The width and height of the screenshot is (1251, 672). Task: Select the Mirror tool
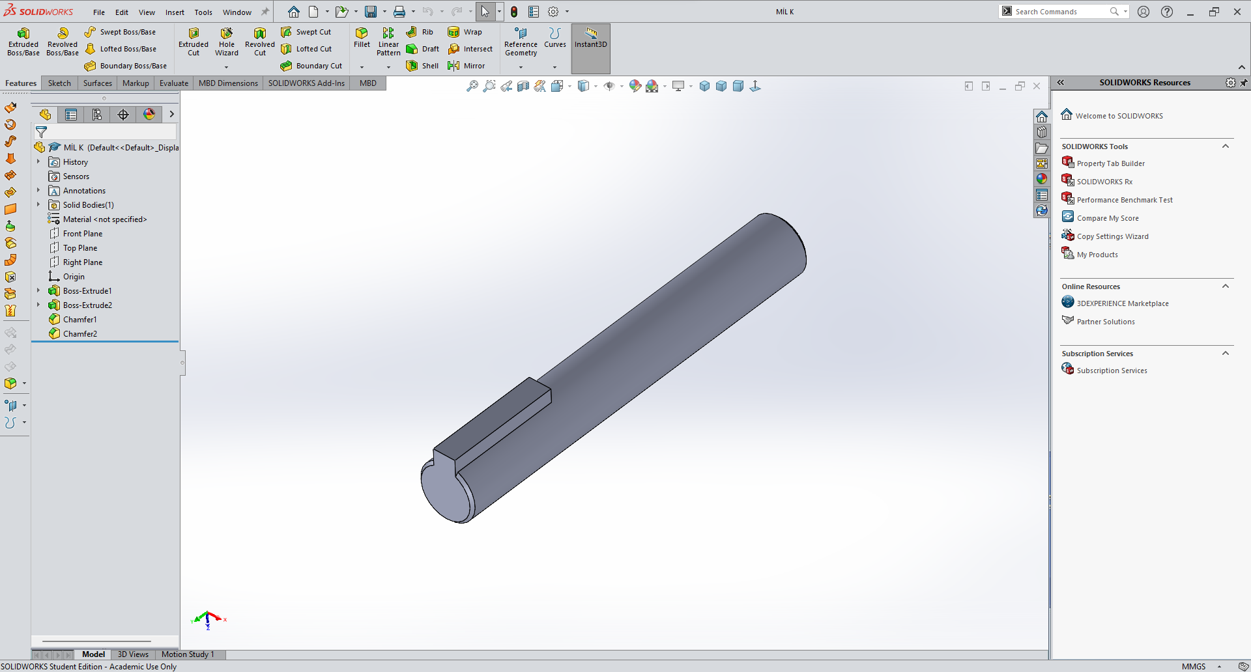[x=467, y=66]
